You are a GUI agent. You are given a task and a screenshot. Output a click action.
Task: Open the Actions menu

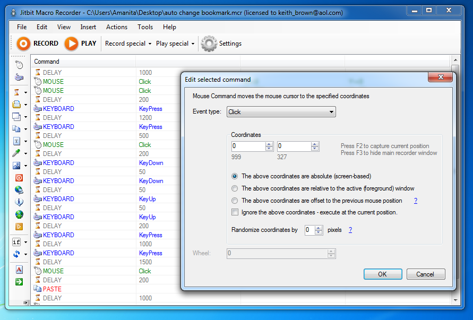point(117,27)
